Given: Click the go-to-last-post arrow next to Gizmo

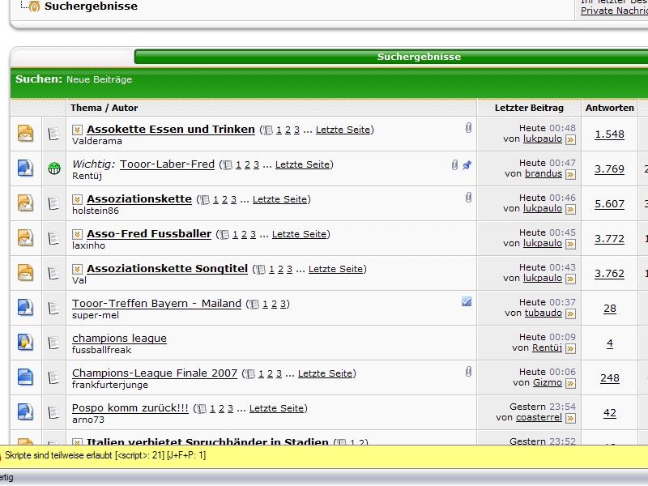Looking at the screenshot, I should click(x=570, y=383).
